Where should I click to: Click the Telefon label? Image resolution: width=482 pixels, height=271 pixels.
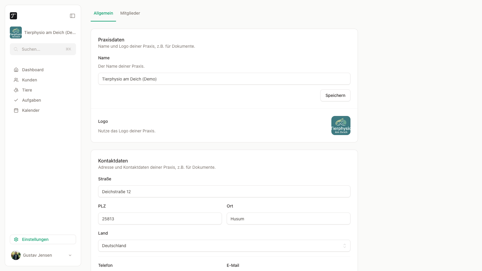[105, 265]
